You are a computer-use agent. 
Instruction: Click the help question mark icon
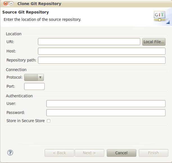[10, 153]
